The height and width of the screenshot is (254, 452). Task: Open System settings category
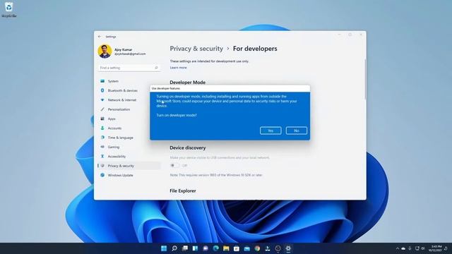click(129, 81)
